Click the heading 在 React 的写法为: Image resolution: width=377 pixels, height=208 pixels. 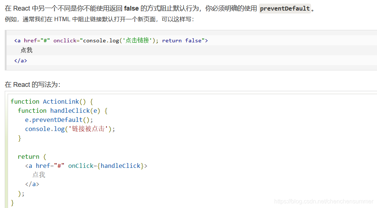[x=32, y=85]
